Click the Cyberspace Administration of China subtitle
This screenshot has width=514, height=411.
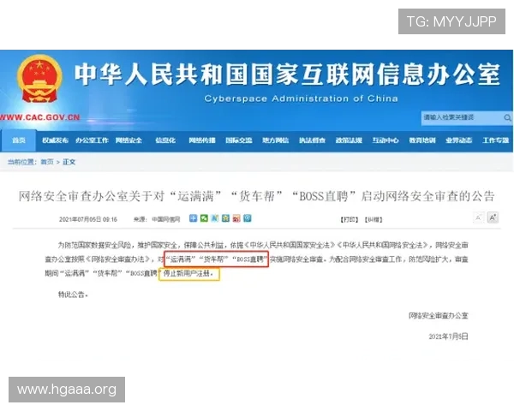[301, 98]
